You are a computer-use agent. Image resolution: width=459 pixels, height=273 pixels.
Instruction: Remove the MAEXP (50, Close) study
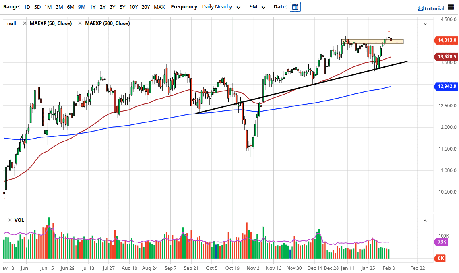[x=25, y=23]
